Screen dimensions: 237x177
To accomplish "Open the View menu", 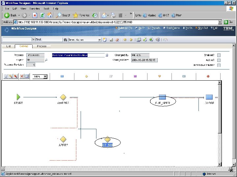I will click(x=23, y=9).
